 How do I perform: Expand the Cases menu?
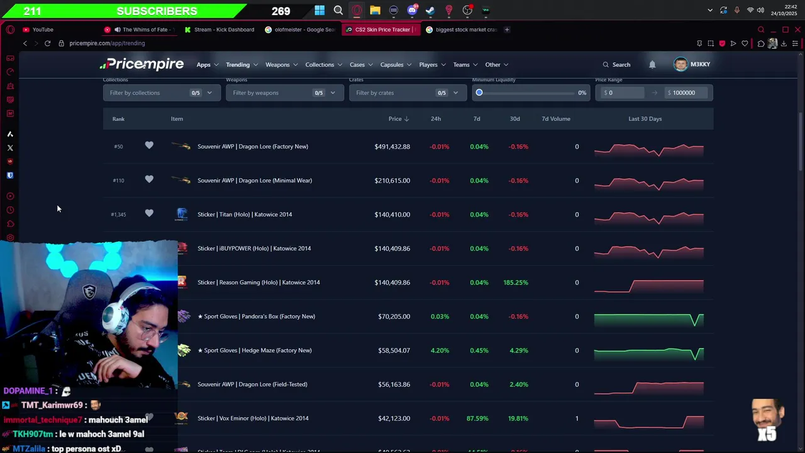click(x=361, y=64)
